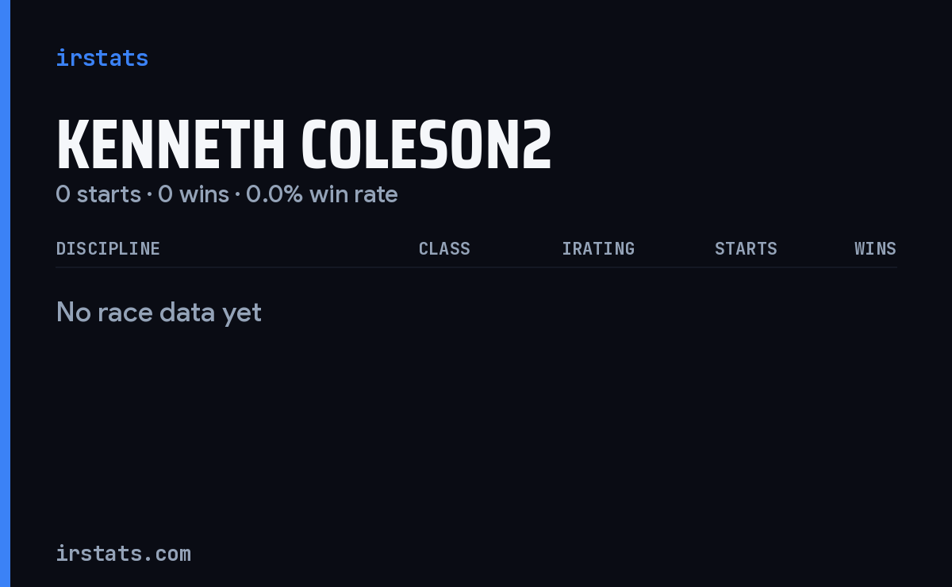Click the header gap between DISCIPLINE and CLASS

(290, 248)
